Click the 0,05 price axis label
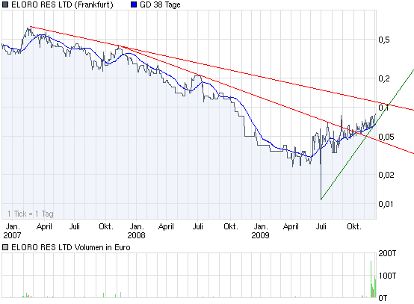The height and width of the screenshot is (304, 414). click(386, 137)
